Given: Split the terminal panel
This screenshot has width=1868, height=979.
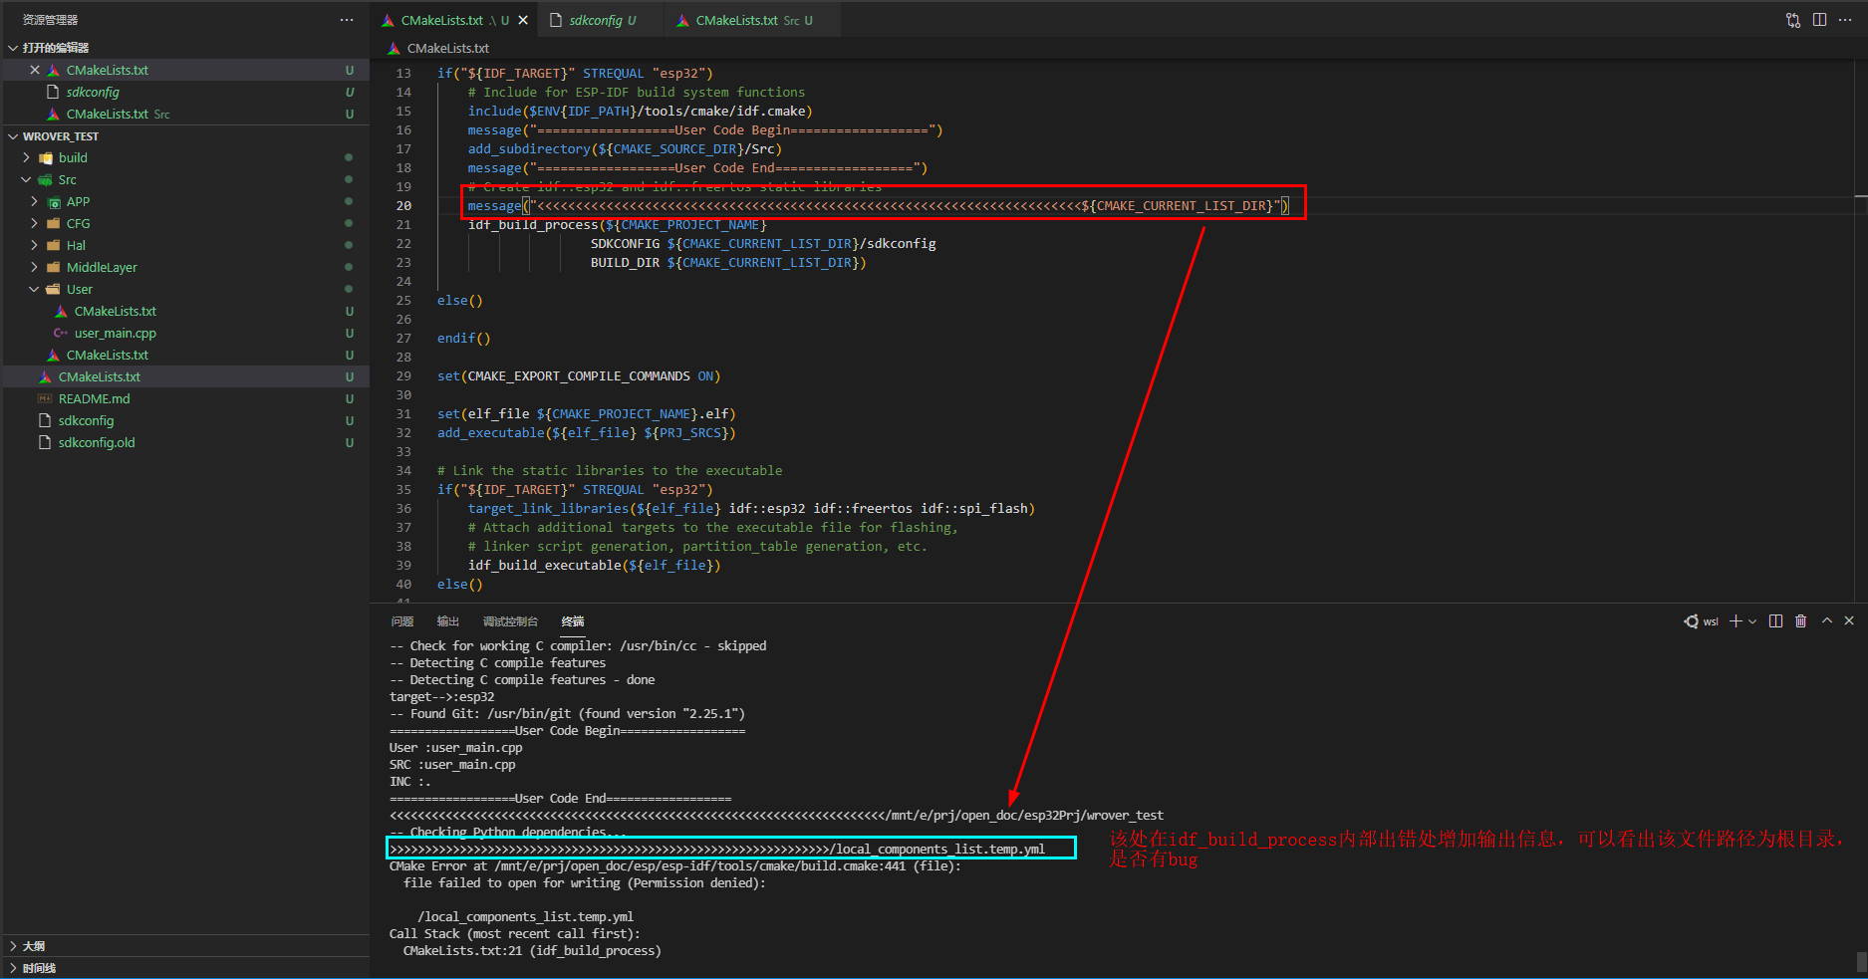Looking at the screenshot, I should point(1775,620).
